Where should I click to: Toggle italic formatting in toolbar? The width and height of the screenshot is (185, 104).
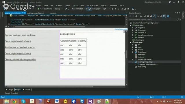click(x=115, y=9)
